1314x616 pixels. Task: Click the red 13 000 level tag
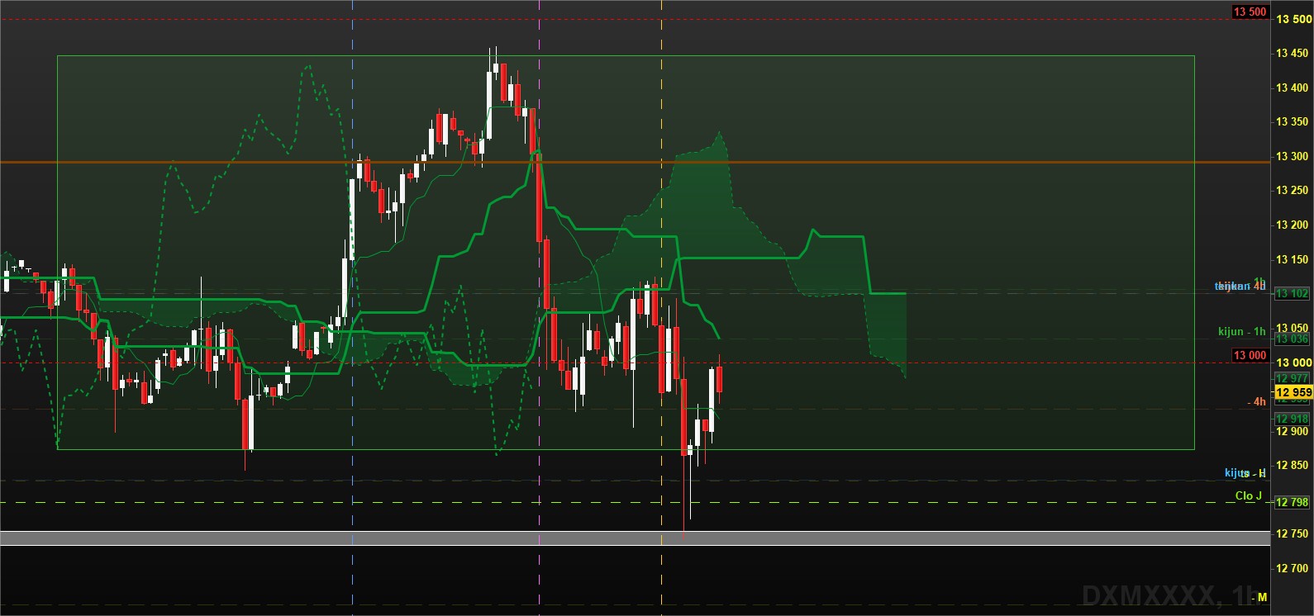tap(1250, 355)
